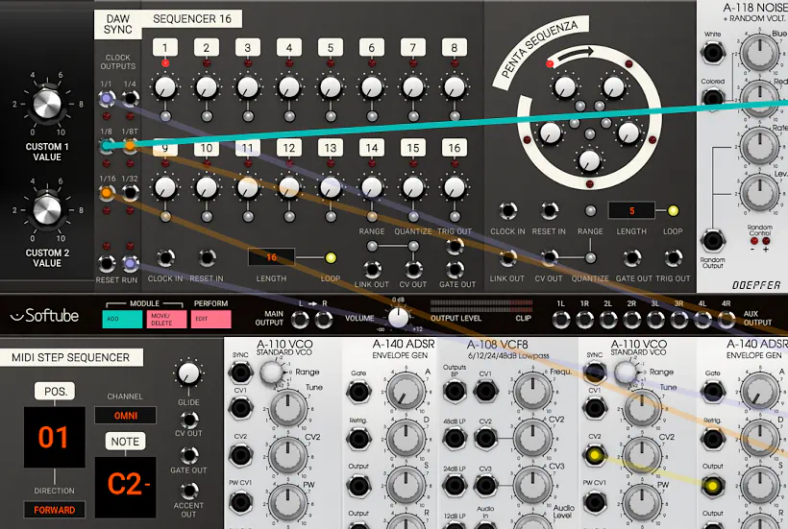Click Penta Sequenza CLOCK IN jack
Screen dimensions: 788x529
(x=507, y=211)
